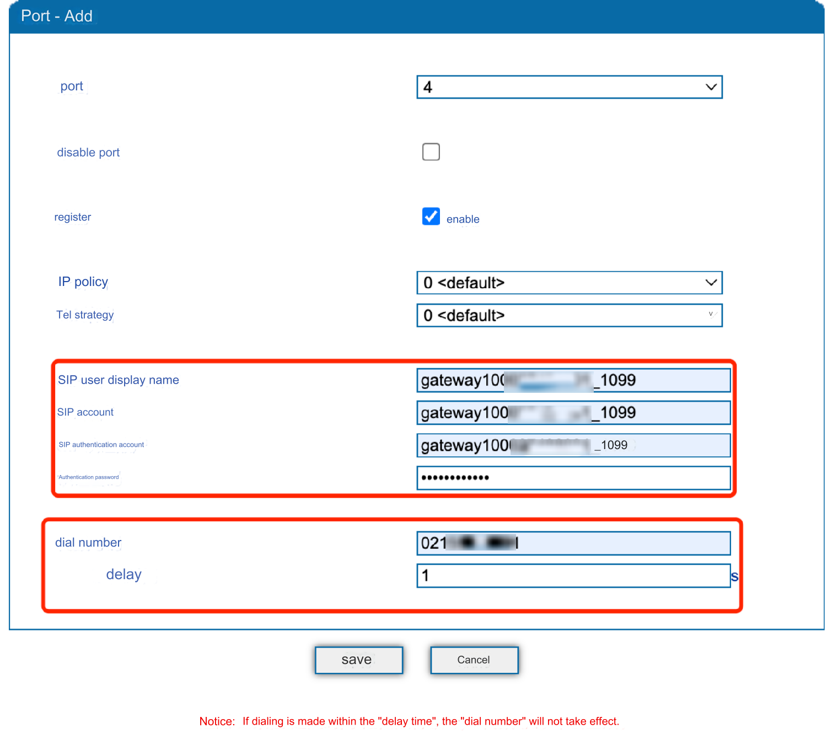Click the small arrow on Tel strategy
Viewport: 827px width, 734px height.
[x=710, y=314]
